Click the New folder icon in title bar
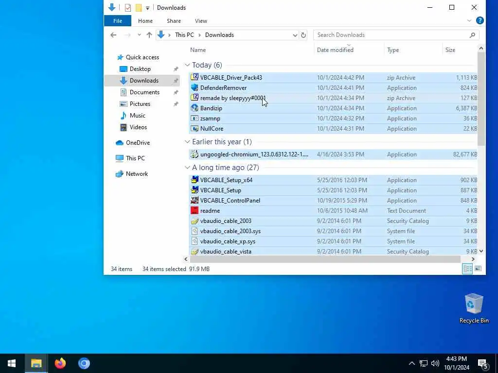Viewport: 498px width, 373px height. pos(139,8)
